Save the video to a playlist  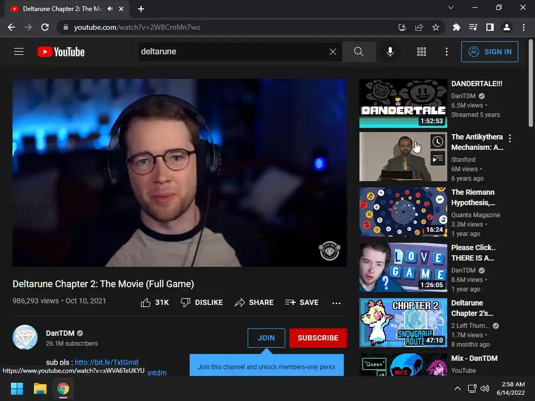click(302, 302)
